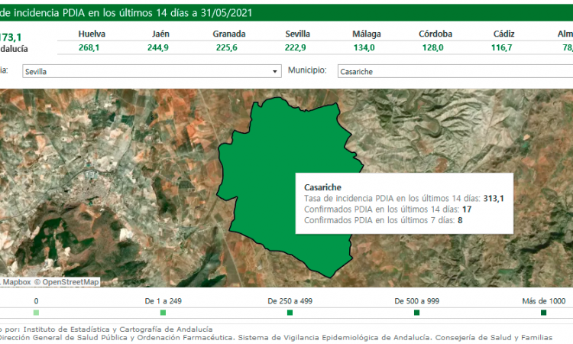Click Sevilla province in the top bar

click(x=297, y=34)
